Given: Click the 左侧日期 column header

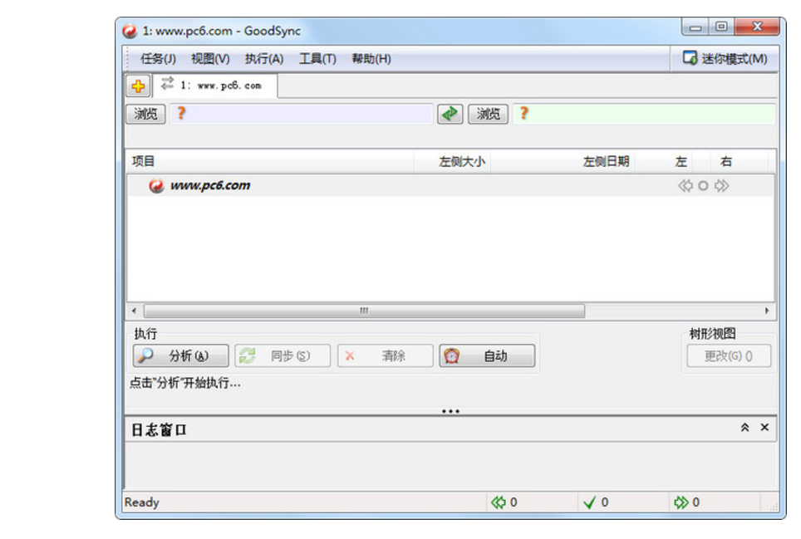Looking at the screenshot, I should click(x=563, y=162).
